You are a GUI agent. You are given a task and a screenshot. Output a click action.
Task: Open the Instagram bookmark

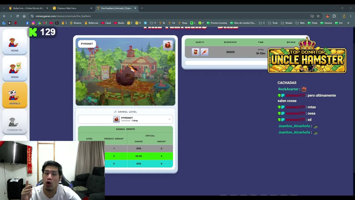coord(33,23)
